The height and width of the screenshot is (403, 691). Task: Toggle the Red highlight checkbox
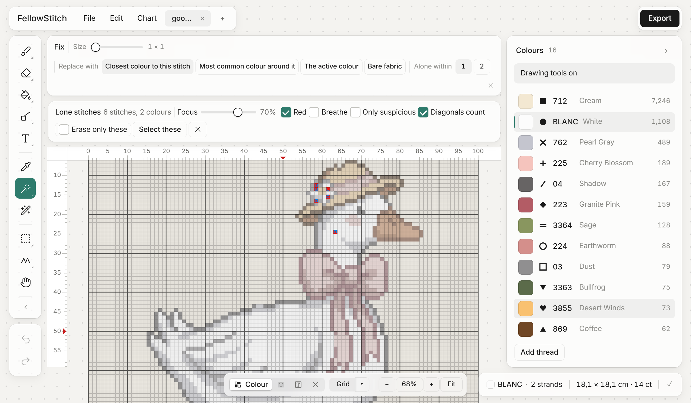pos(286,112)
